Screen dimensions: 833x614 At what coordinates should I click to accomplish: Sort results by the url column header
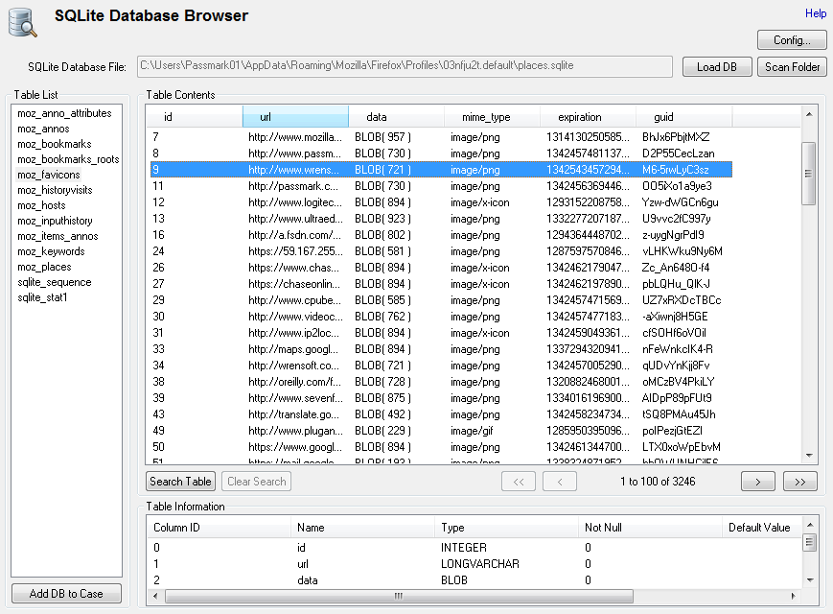tap(295, 115)
